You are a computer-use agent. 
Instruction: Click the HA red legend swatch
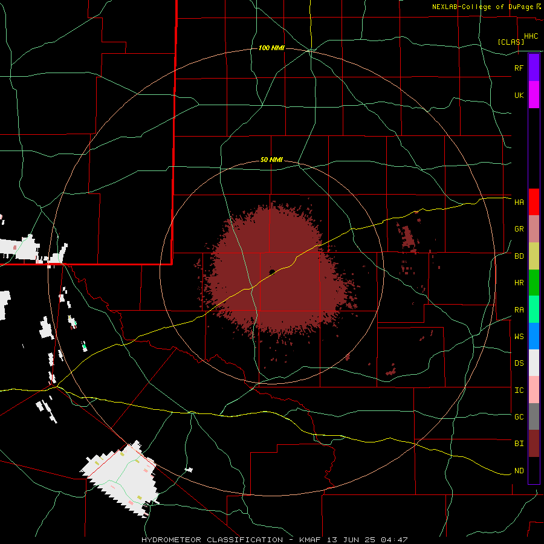tap(534, 202)
